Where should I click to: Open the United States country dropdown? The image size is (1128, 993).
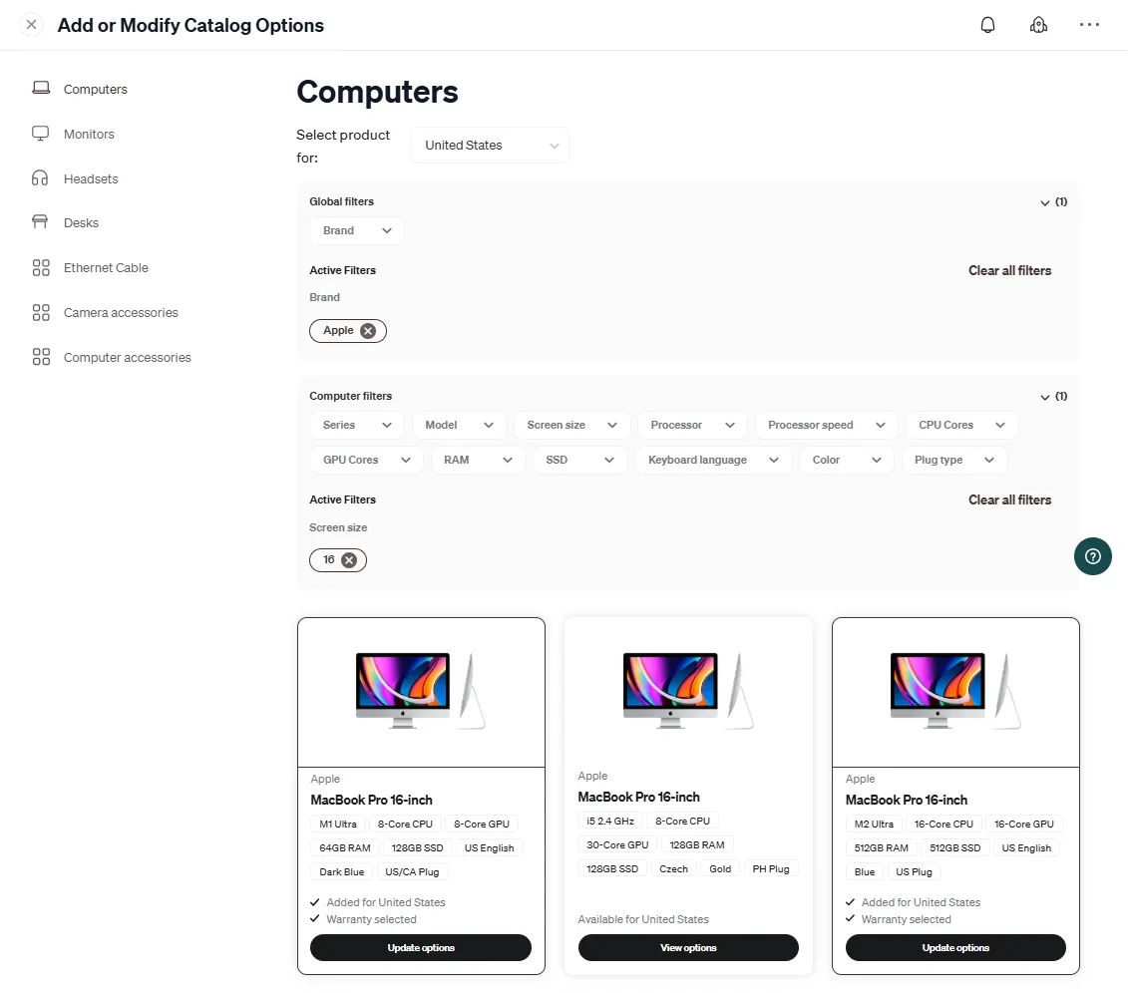click(x=489, y=146)
